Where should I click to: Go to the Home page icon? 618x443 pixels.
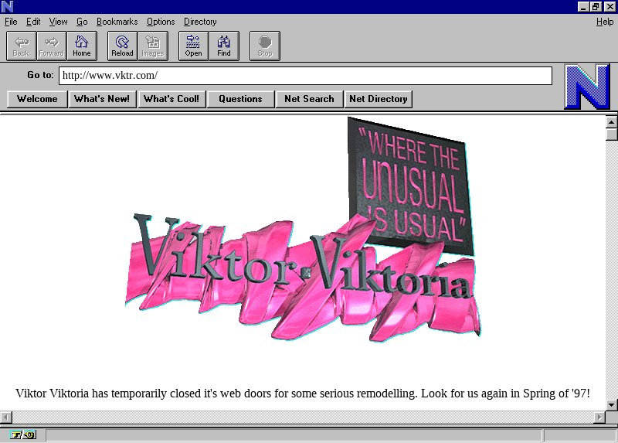[x=82, y=46]
